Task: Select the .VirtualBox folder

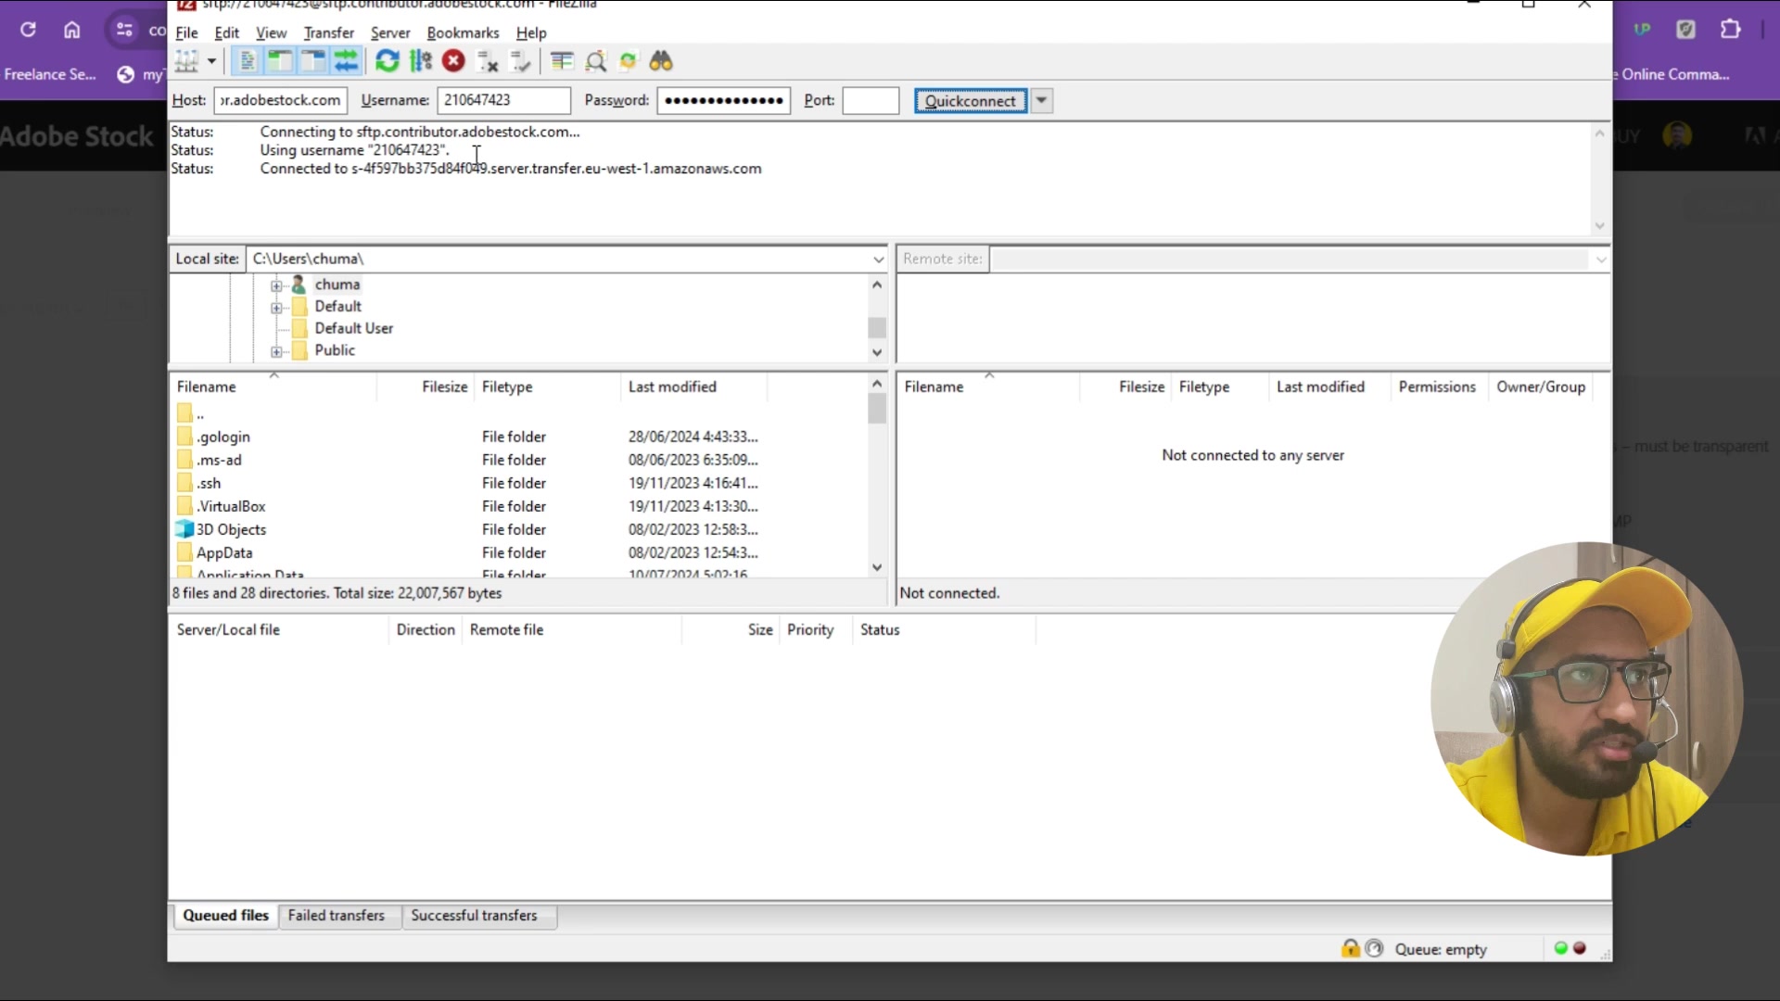Action: pos(231,506)
